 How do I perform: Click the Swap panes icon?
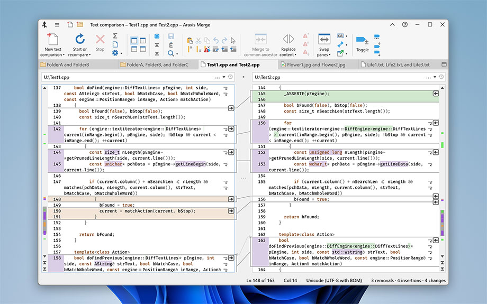[324, 40]
